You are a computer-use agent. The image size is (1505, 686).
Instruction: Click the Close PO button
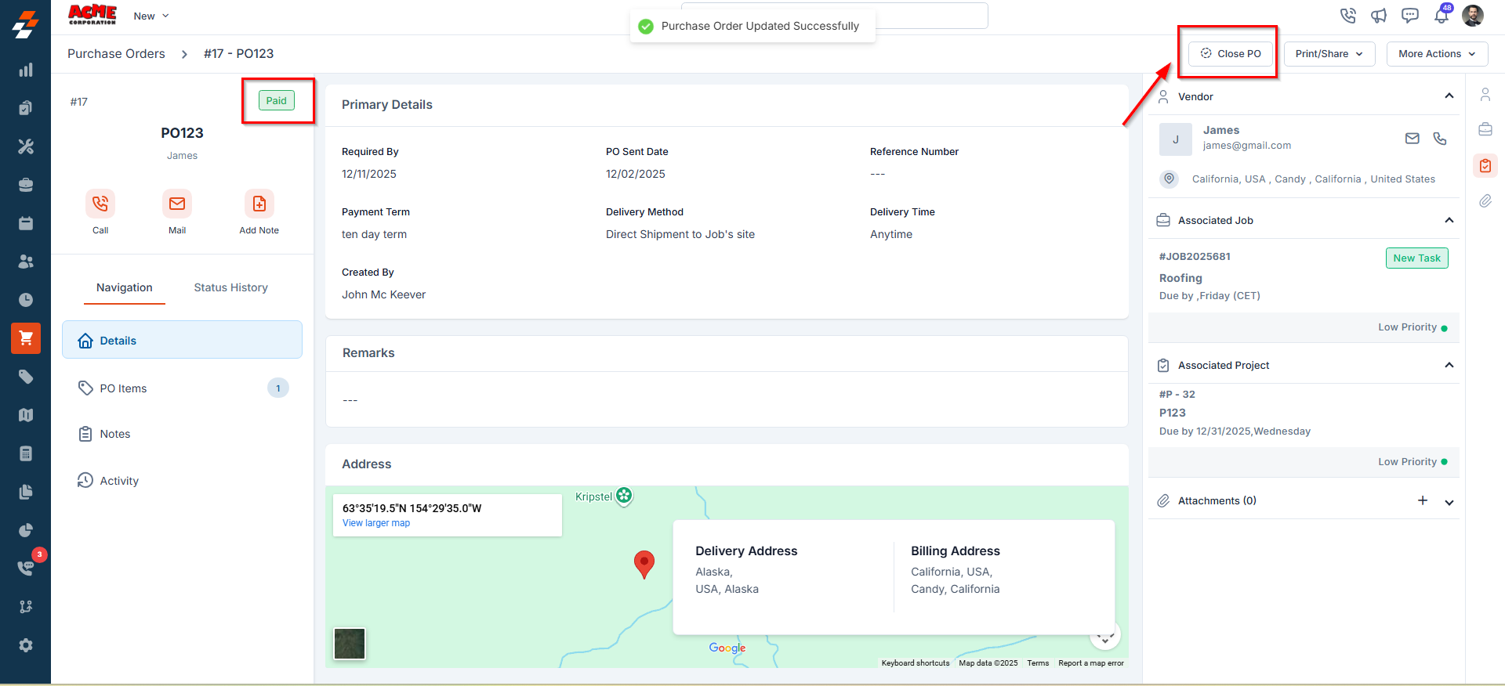click(1231, 54)
